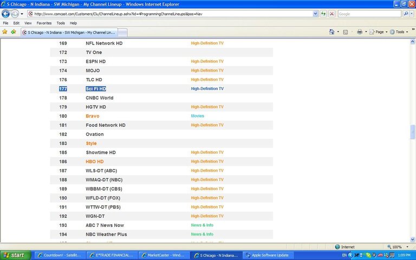Click the Print icon

click(360, 32)
